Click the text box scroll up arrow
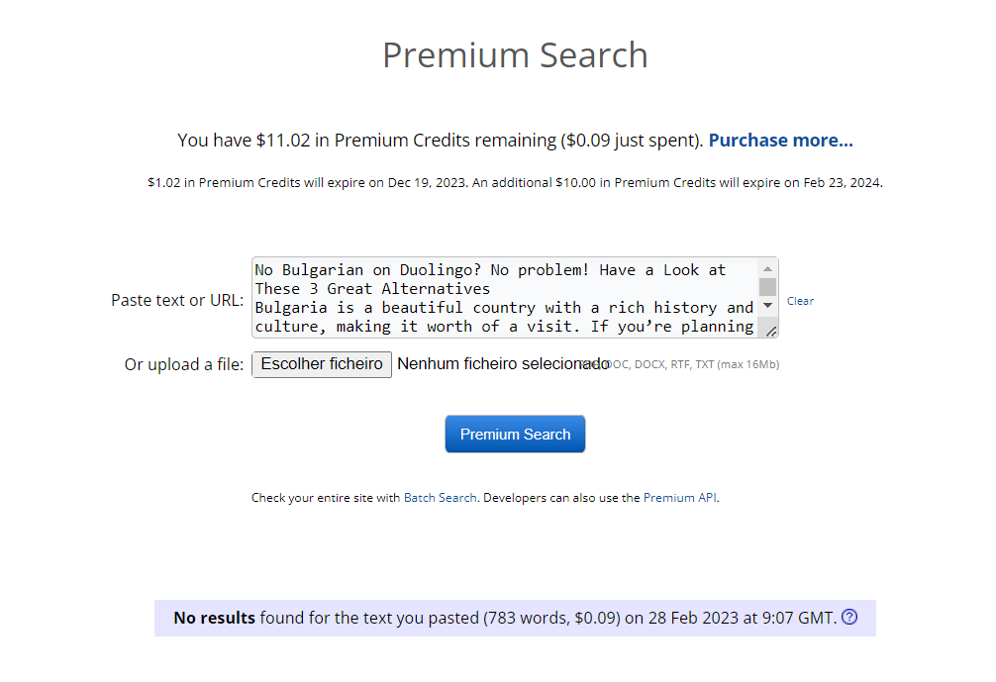 point(767,268)
